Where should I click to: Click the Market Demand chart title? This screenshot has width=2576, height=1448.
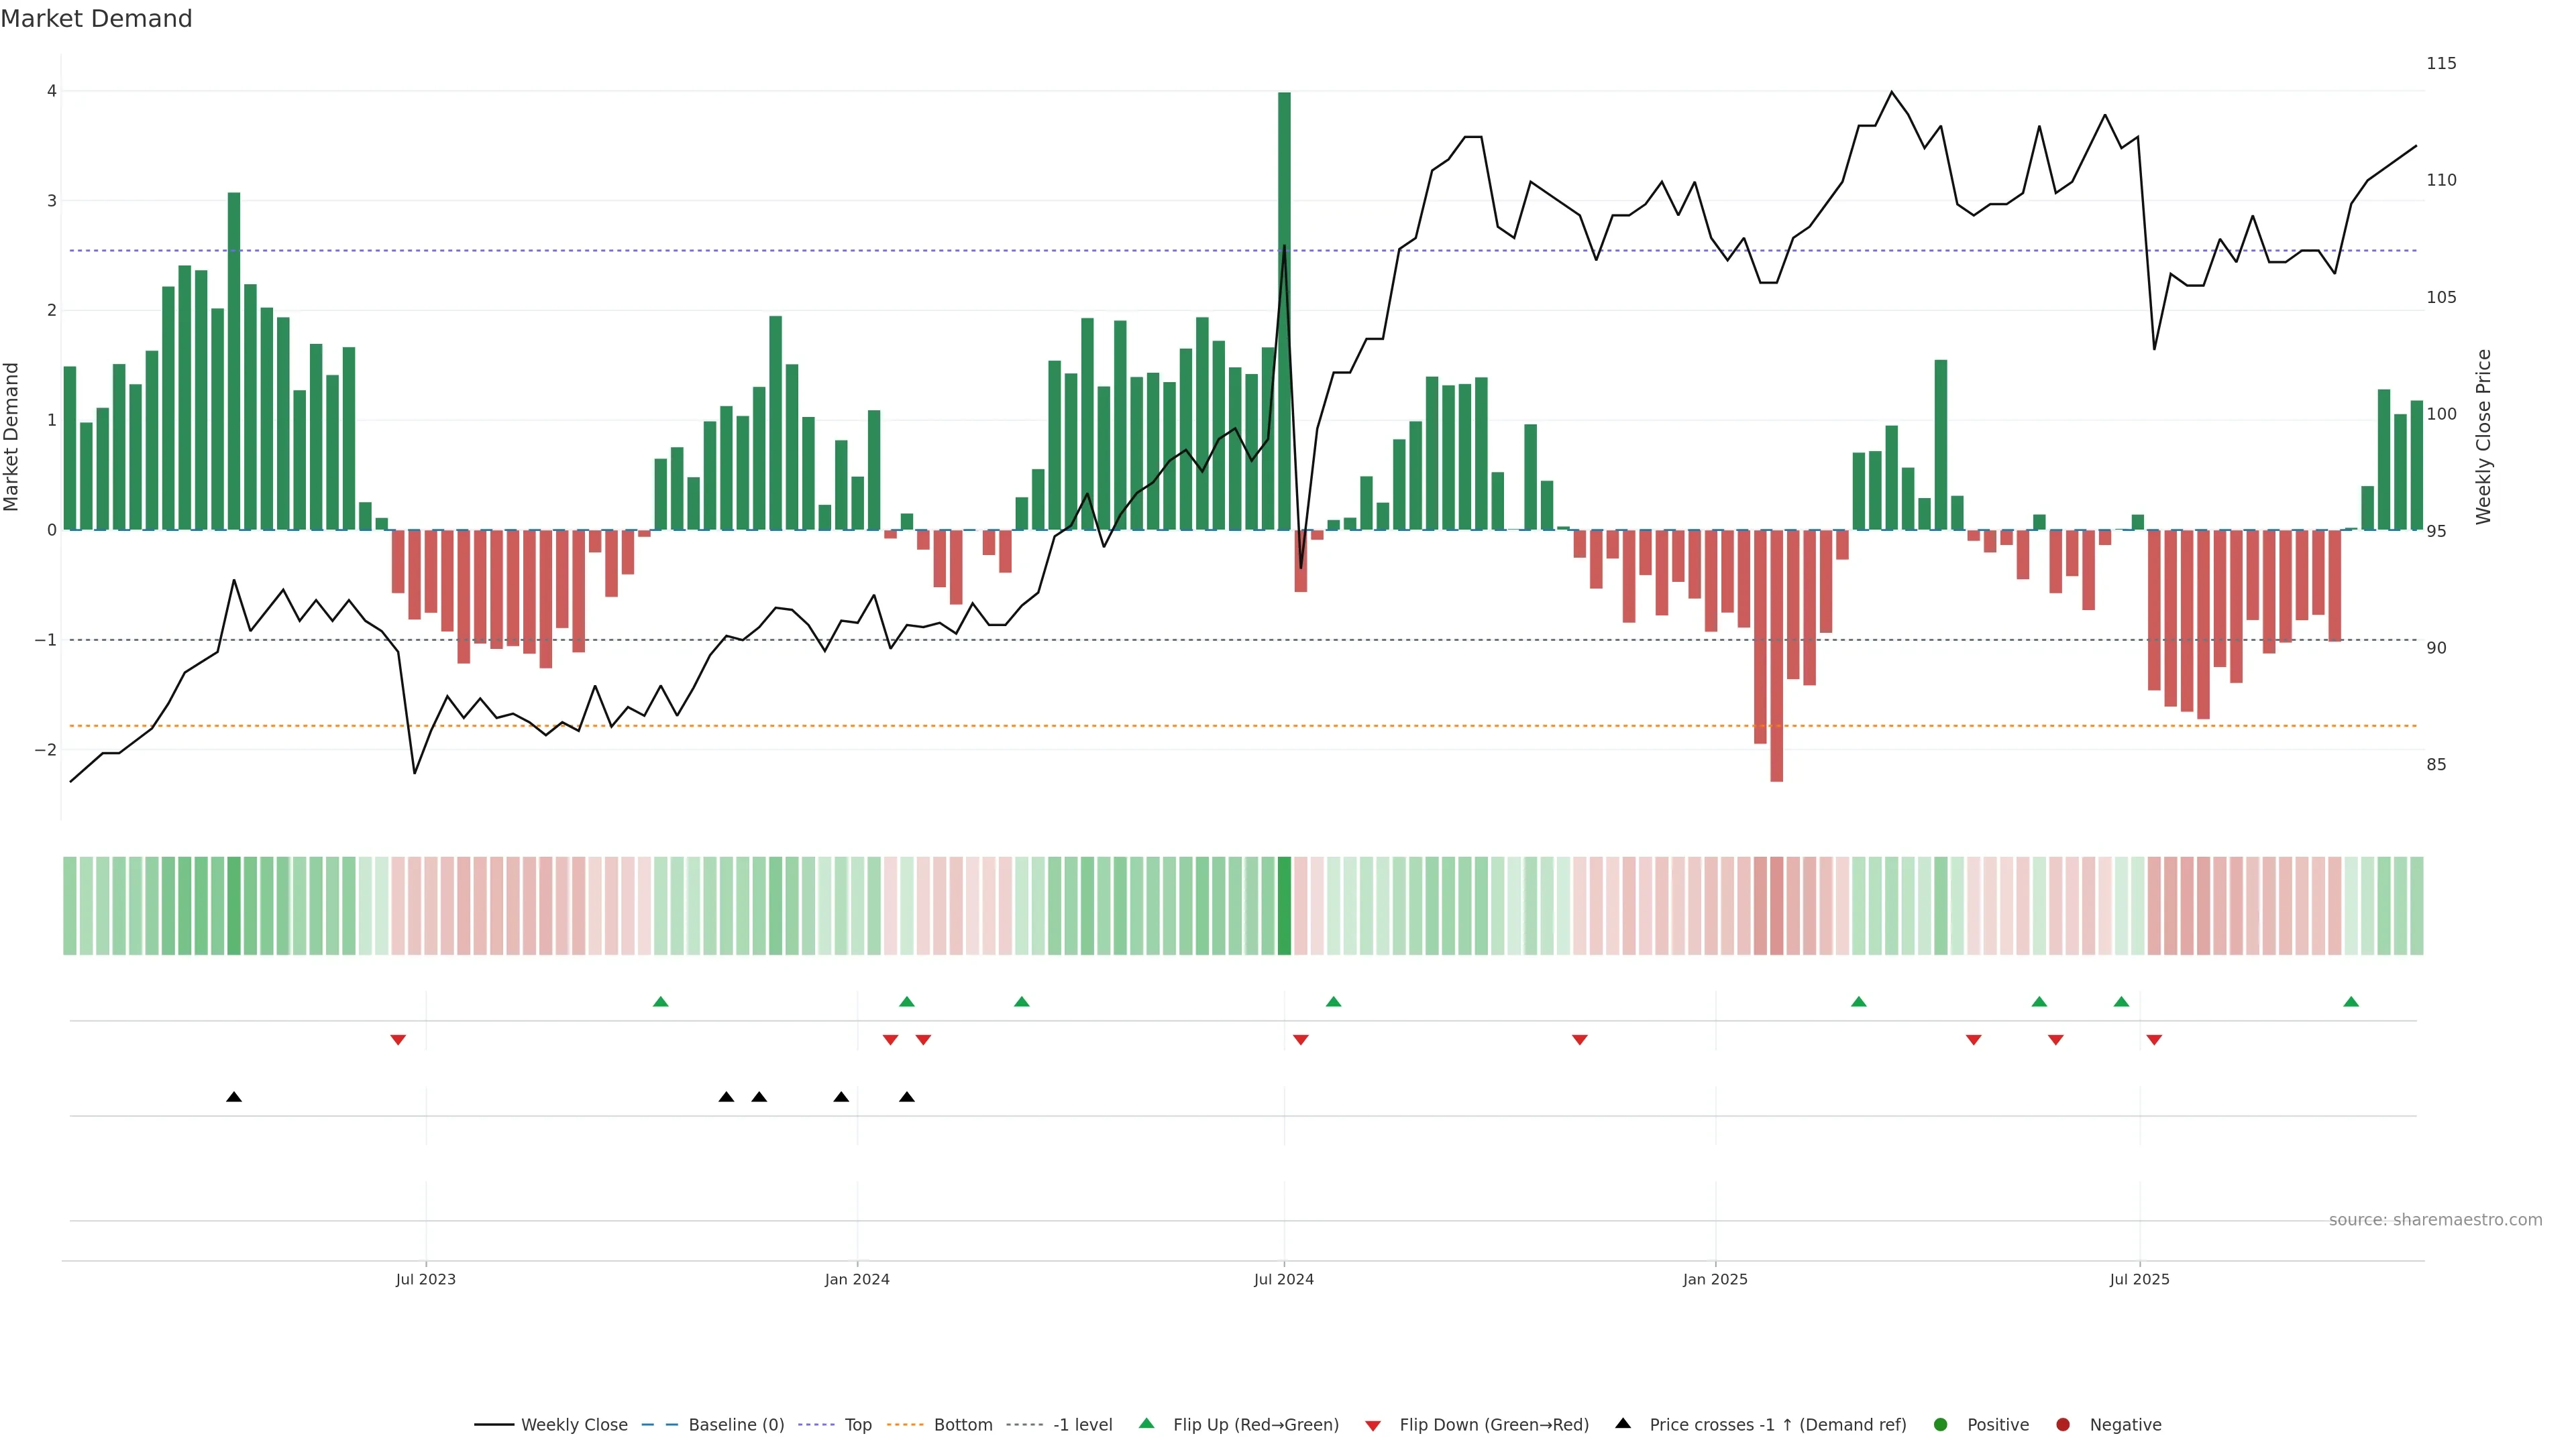coord(96,19)
